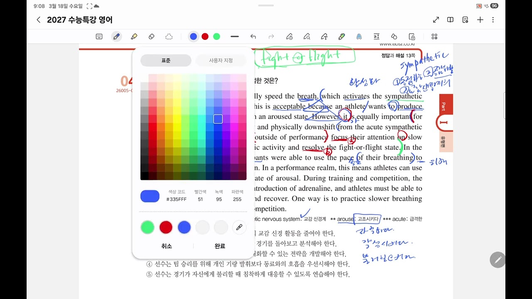Pick the blue pen color in toolbar
Viewport: 532px width, 299px height.
(193, 37)
